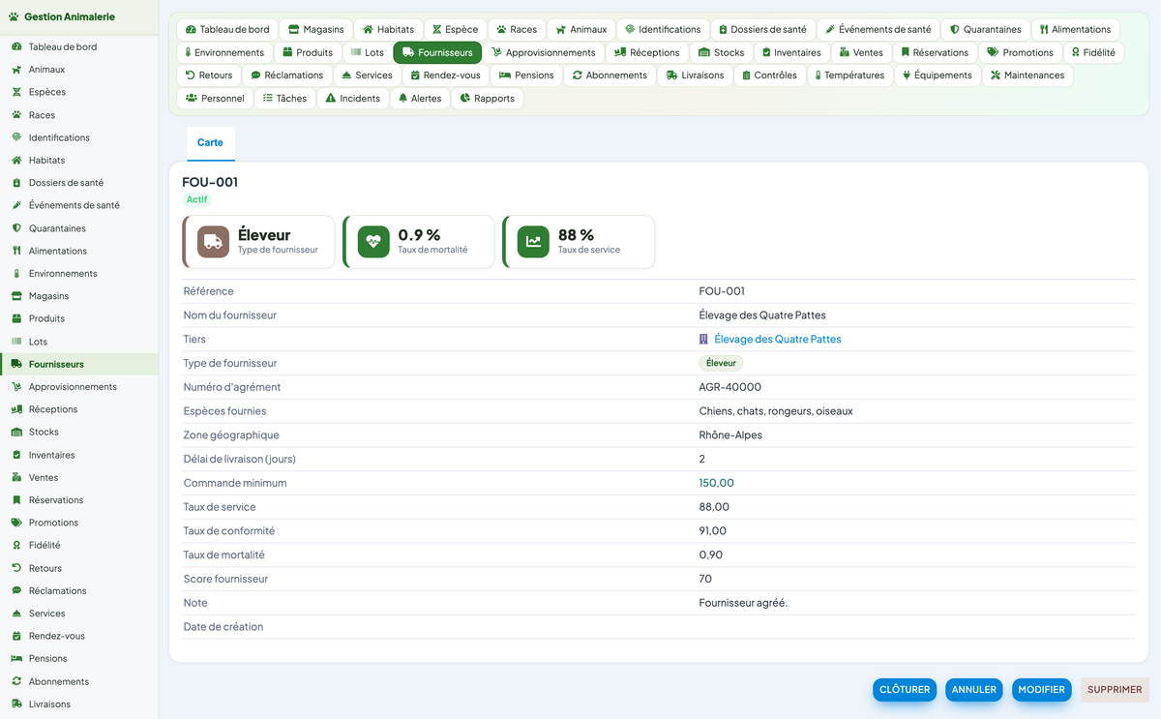The width and height of the screenshot is (1161, 719).
Task: Open Lots in top navigation
Action: click(367, 52)
